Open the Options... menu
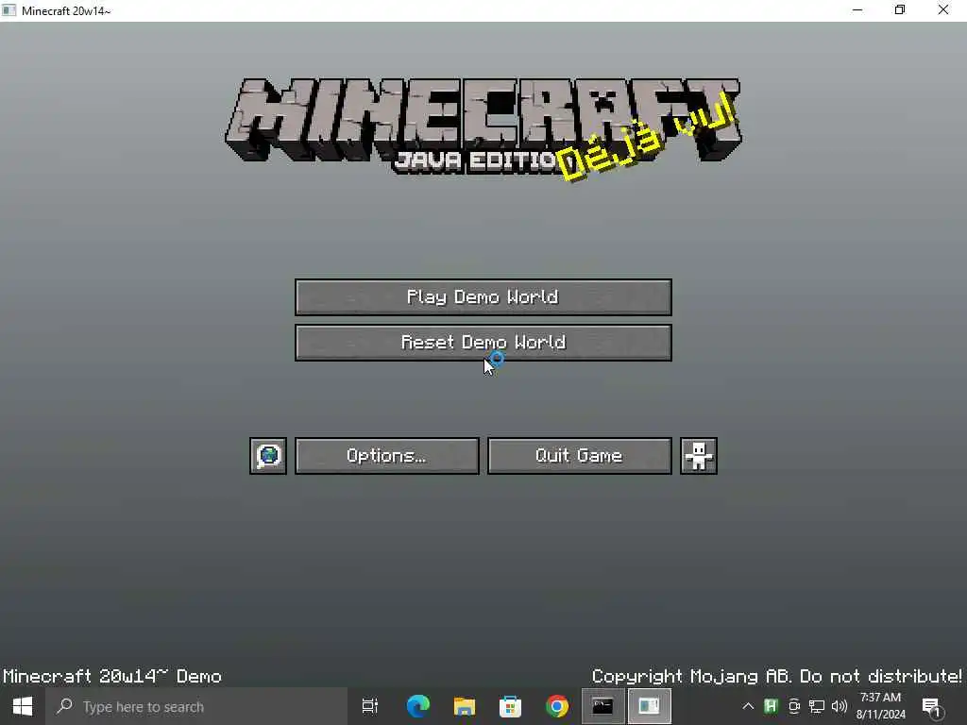Image resolution: width=967 pixels, height=725 pixels. pos(386,456)
